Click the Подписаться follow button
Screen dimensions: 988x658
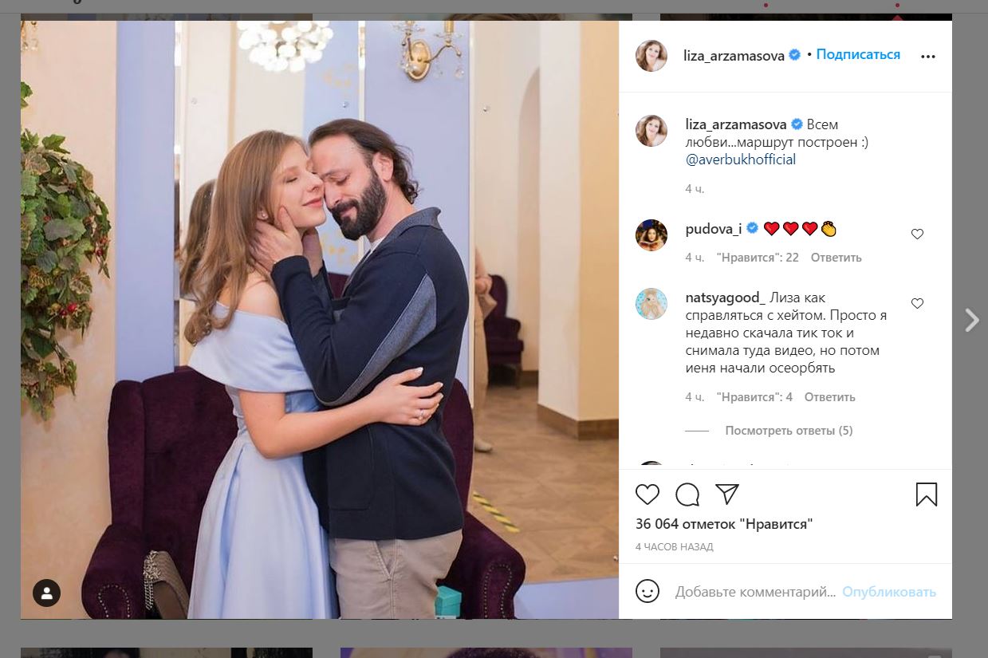tap(858, 55)
